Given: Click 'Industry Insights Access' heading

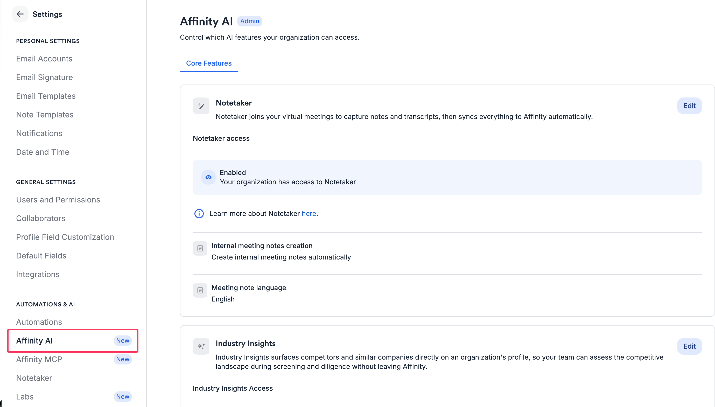Looking at the screenshot, I should pyautogui.click(x=233, y=388).
